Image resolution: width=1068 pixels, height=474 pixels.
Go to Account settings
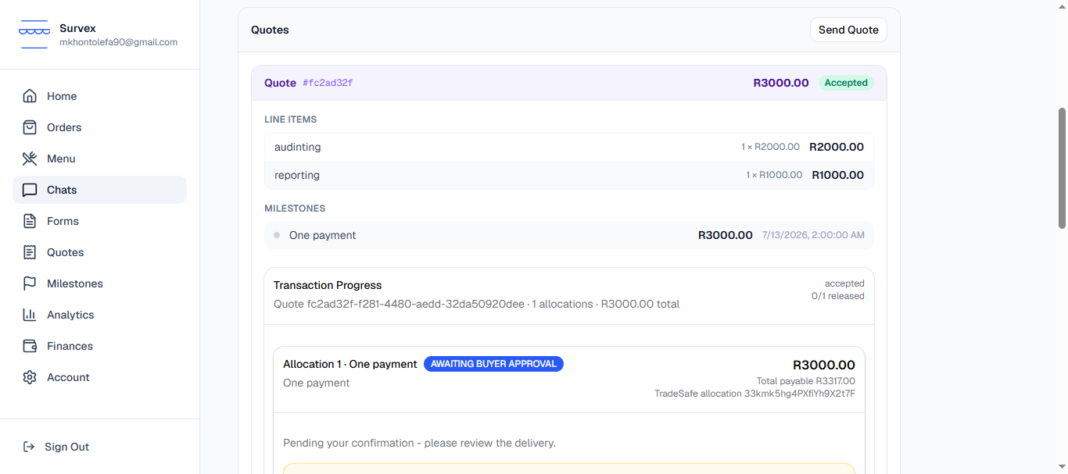99,377
